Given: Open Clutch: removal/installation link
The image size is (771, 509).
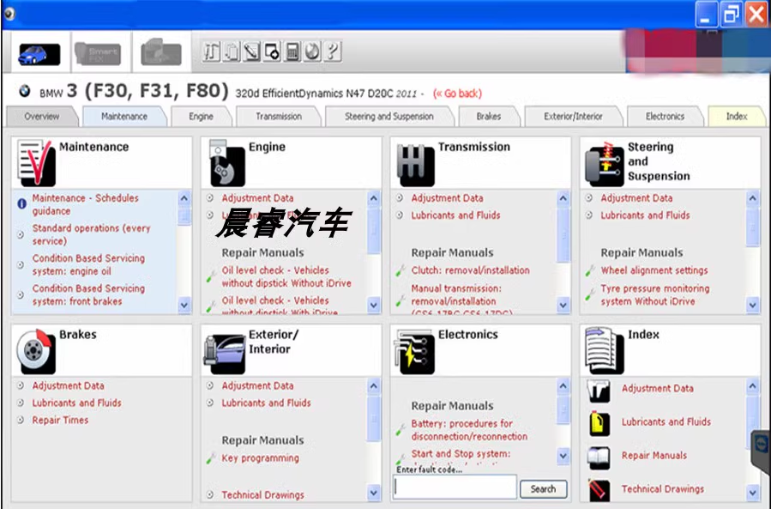Looking at the screenshot, I should [471, 270].
